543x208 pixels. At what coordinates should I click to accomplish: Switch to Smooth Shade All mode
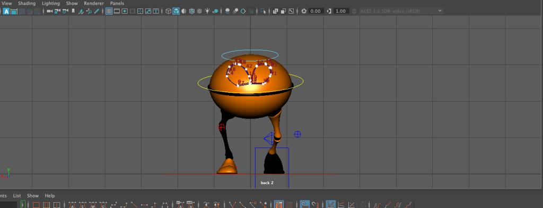tap(176, 11)
